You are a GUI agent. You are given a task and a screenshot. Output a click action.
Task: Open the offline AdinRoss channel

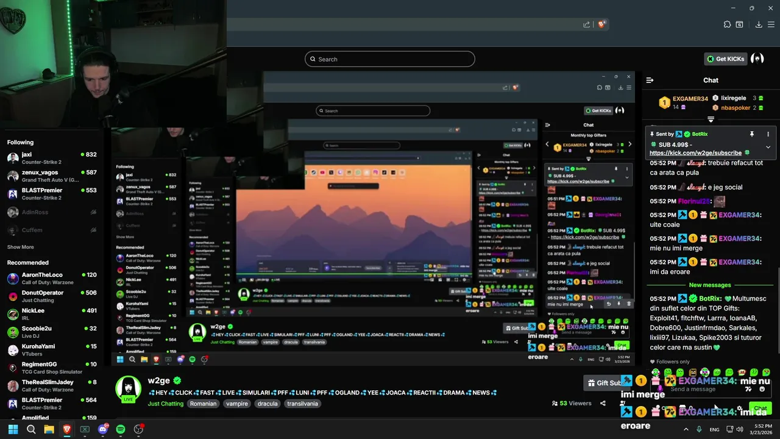point(52,212)
